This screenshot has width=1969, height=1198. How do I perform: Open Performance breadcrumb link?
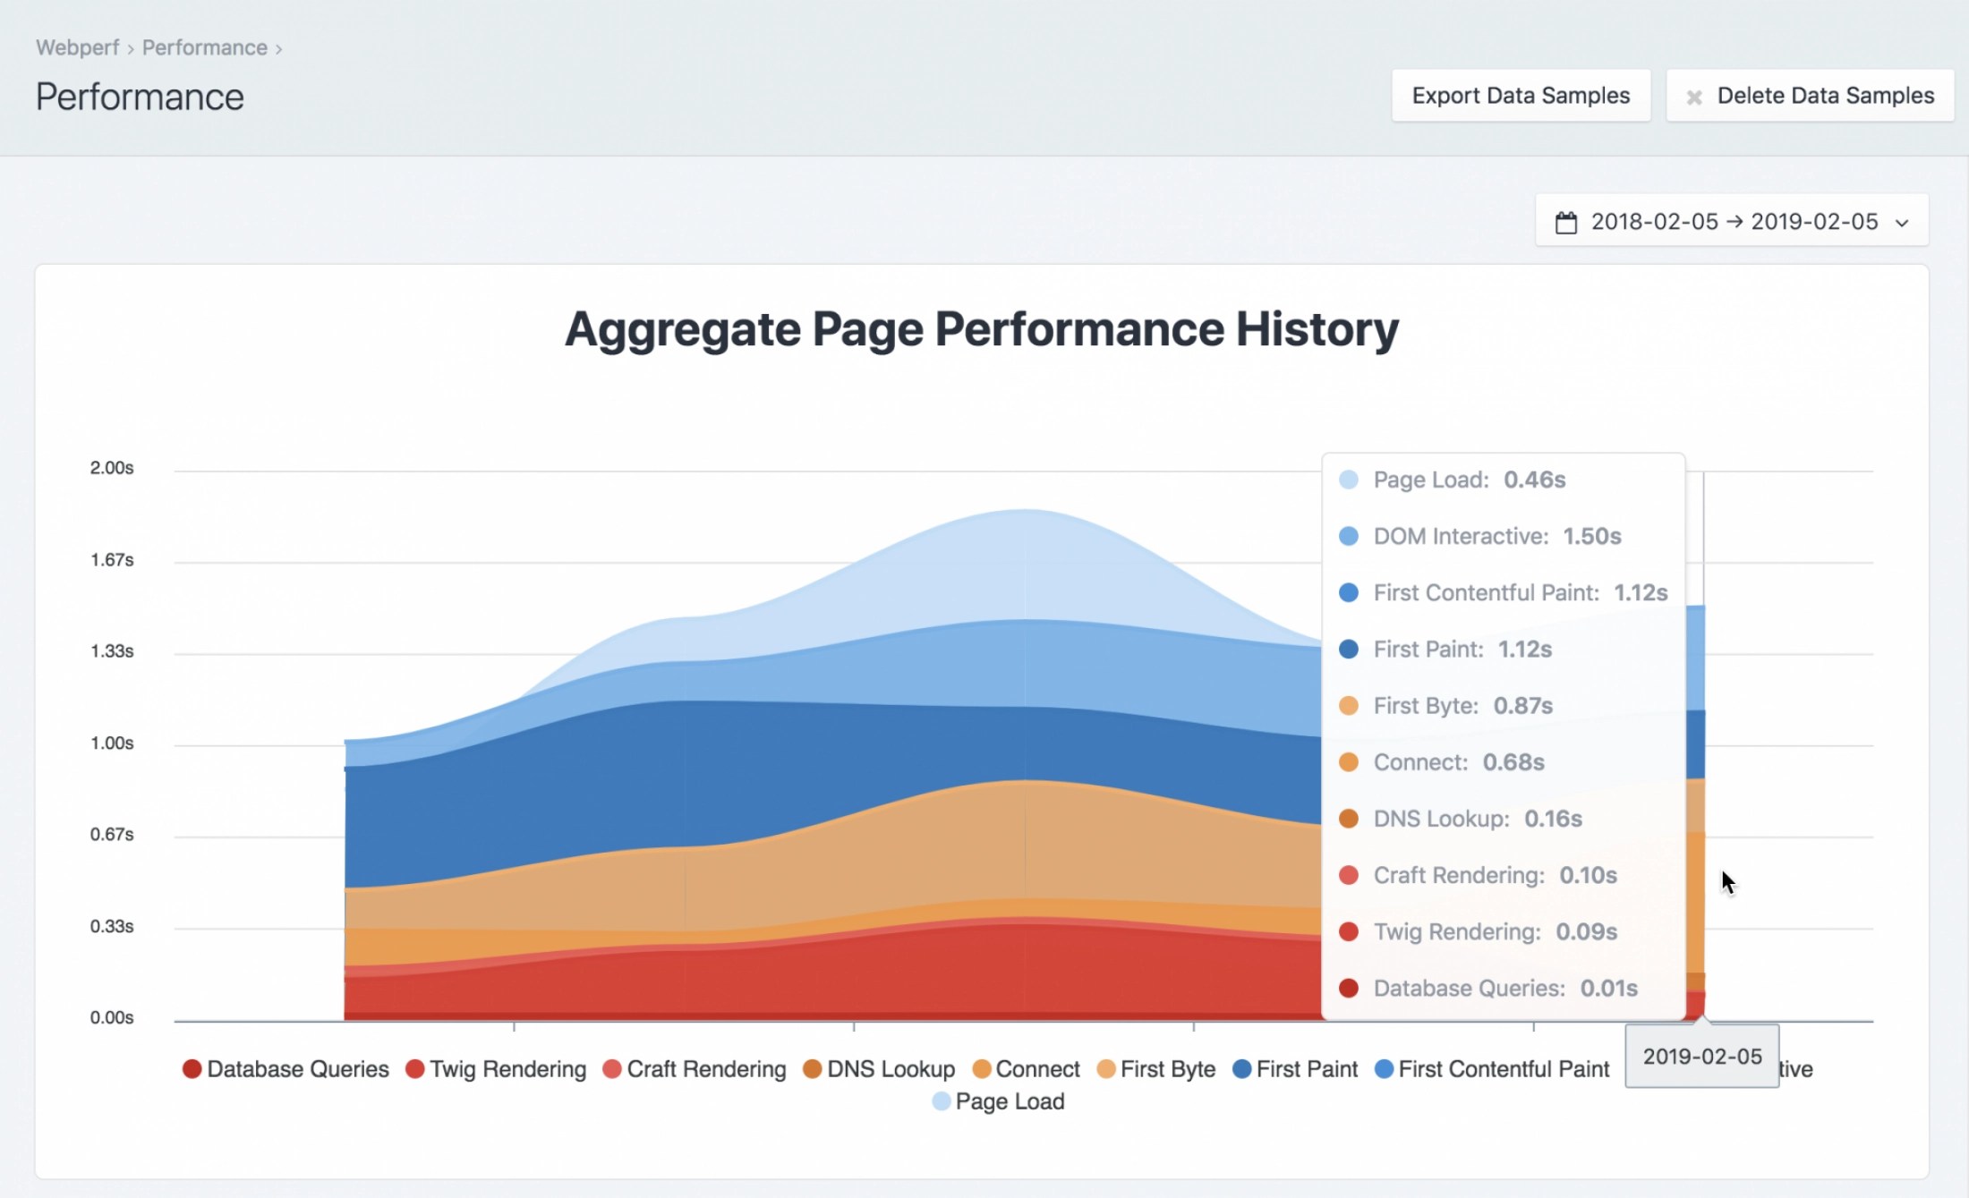(x=204, y=47)
